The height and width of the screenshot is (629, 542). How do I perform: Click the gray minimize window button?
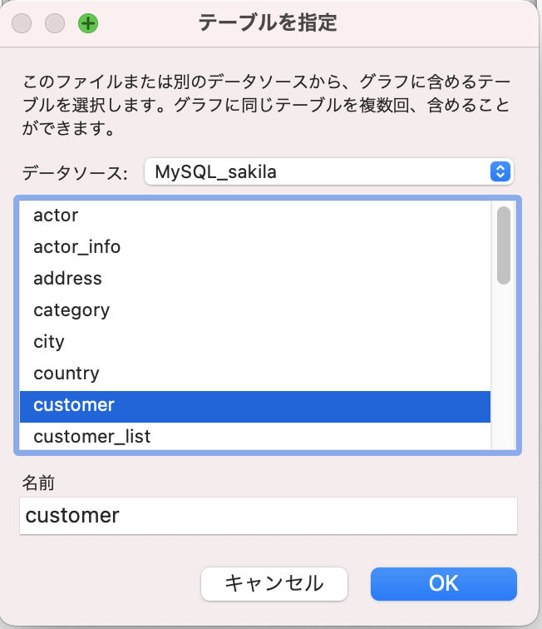(55, 23)
